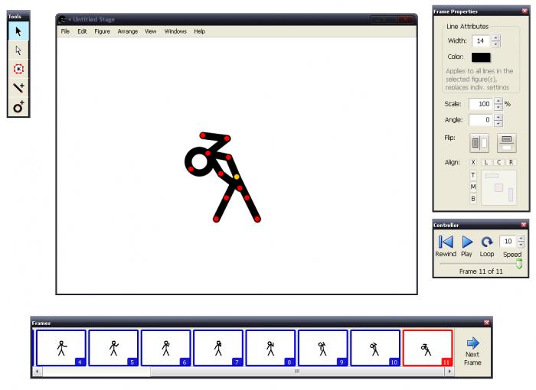Increase line Width with the up arrow

click(496, 37)
